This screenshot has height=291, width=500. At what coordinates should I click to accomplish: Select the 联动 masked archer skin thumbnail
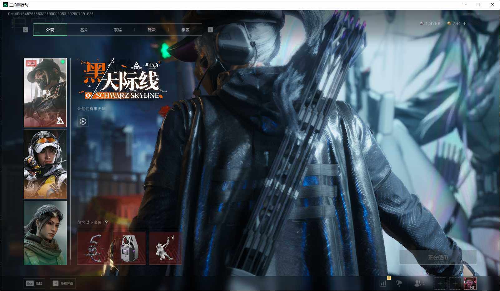coord(45,93)
